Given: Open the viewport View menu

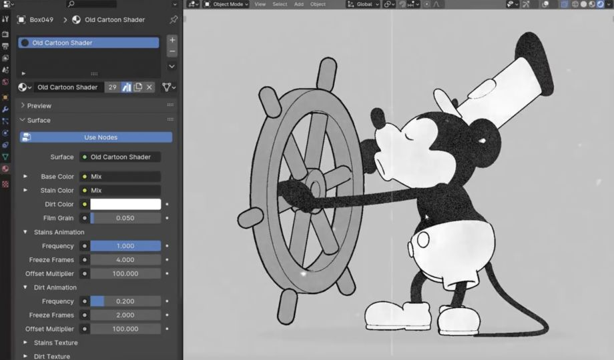Looking at the screenshot, I should coord(260,4).
